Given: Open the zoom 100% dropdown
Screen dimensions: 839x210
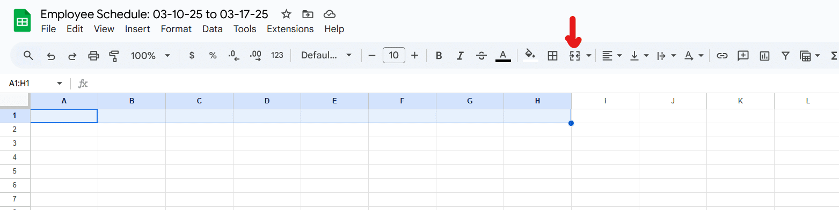Looking at the screenshot, I should [x=151, y=56].
